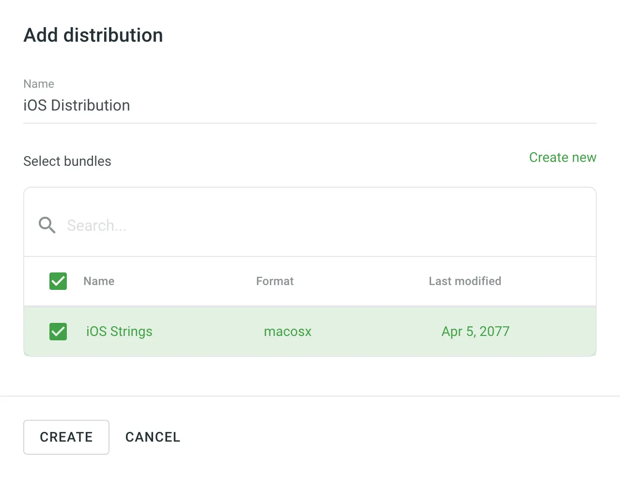Click the Name column header
Viewport: 620px width, 478px height.
(98, 281)
